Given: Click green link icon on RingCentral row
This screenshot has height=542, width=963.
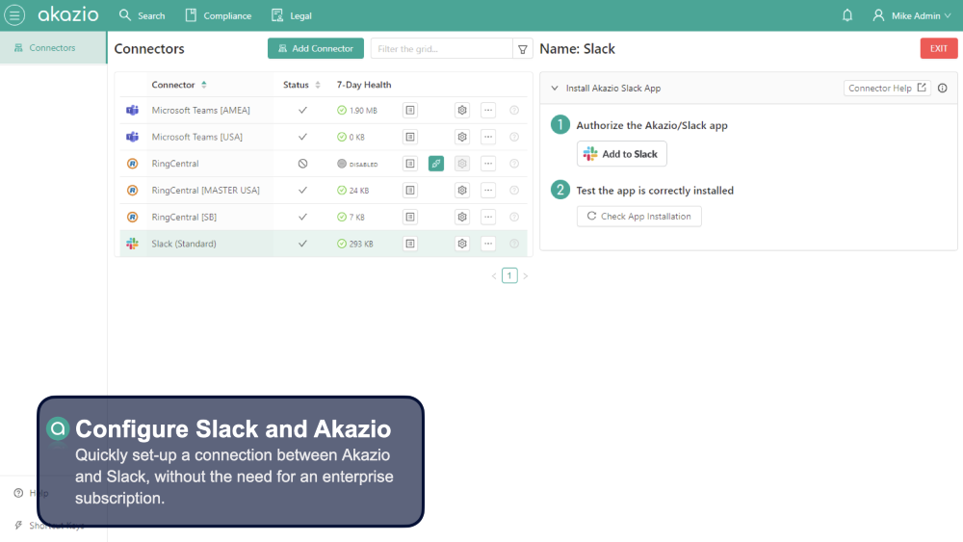Looking at the screenshot, I should pyautogui.click(x=436, y=164).
